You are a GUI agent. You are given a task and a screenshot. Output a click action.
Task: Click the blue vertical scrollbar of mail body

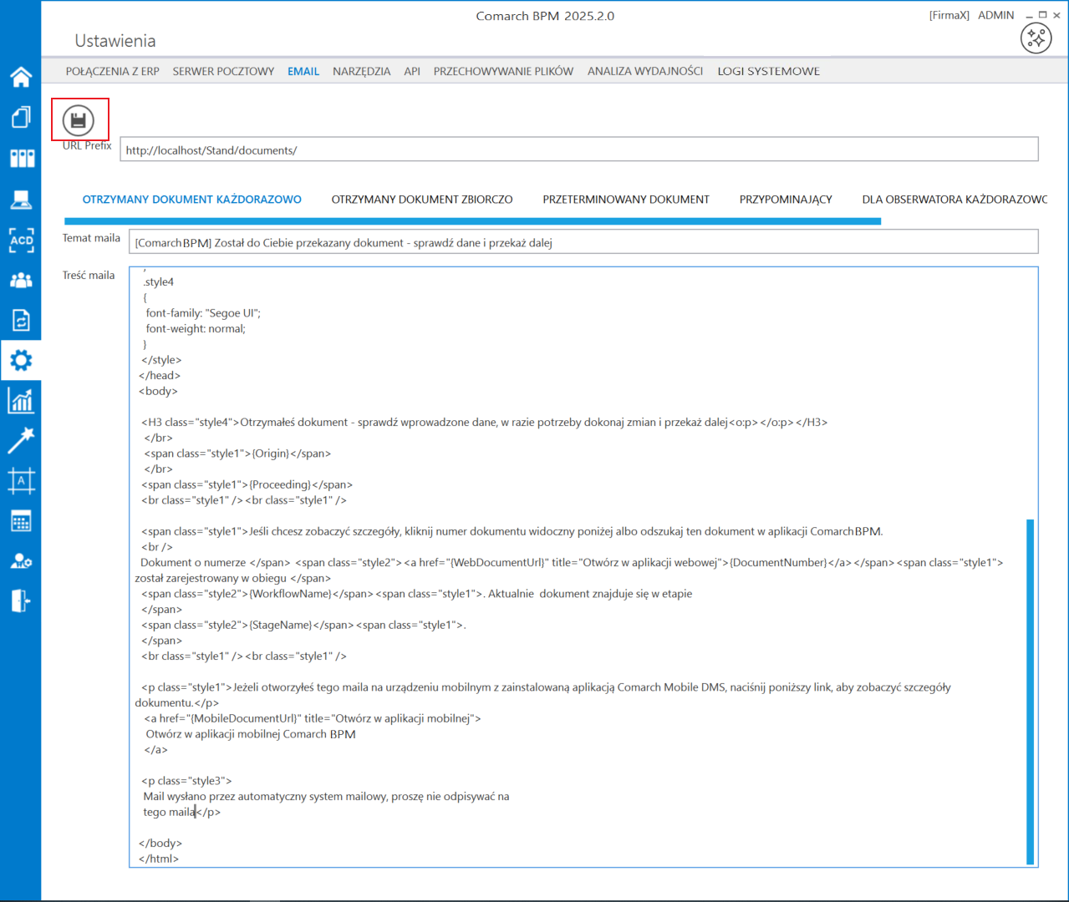coord(1030,692)
